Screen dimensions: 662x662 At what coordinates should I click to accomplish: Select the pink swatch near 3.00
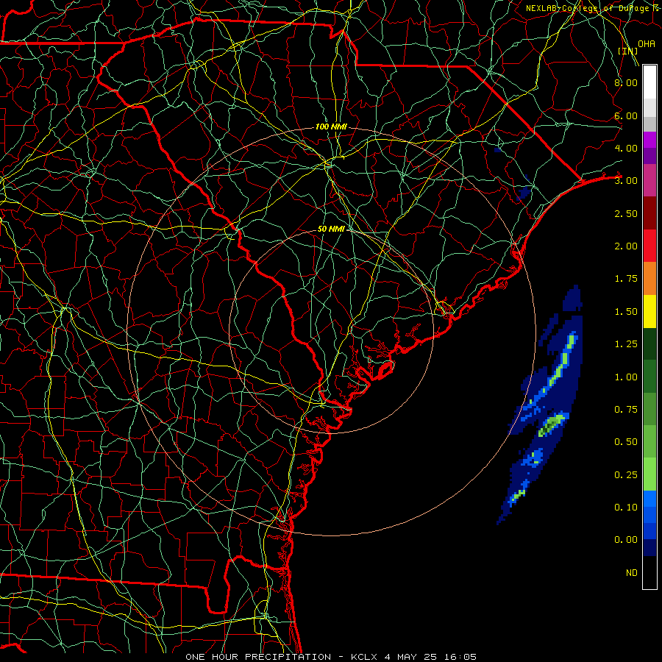tap(649, 180)
